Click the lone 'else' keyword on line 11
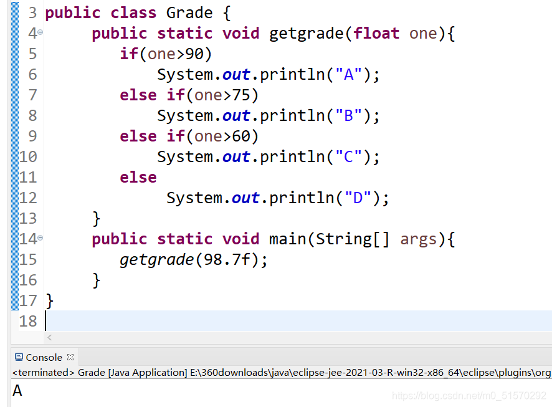Image resolution: width=552 pixels, height=407 pixels. 138,178
